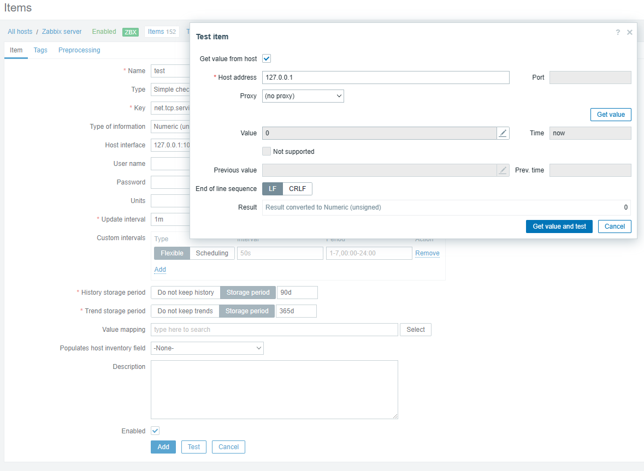The height and width of the screenshot is (471, 644).
Task: Click Add custom interval link
Action: coord(160,270)
